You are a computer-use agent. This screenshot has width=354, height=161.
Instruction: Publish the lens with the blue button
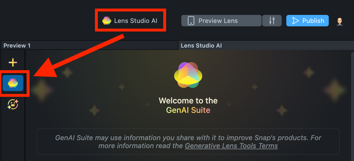click(308, 21)
